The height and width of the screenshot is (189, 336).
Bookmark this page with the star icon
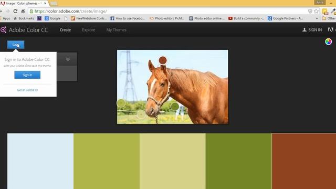pyautogui.click(x=316, y=11)
